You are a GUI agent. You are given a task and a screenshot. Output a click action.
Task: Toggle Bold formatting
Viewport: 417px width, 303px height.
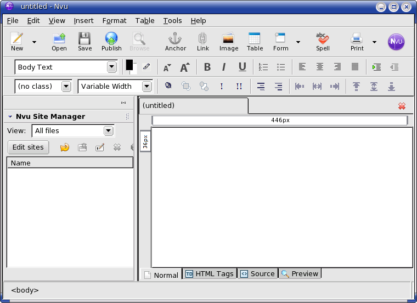click(x=207, y=67)
